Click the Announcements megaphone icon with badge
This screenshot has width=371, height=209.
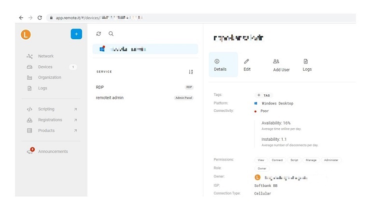point(30,151)
